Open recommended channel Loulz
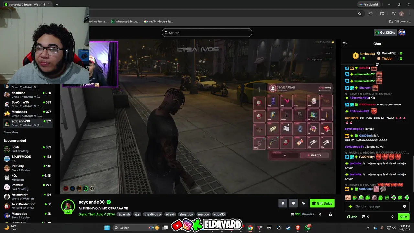This screenshot has height=233, width=414. click(27, 149)
